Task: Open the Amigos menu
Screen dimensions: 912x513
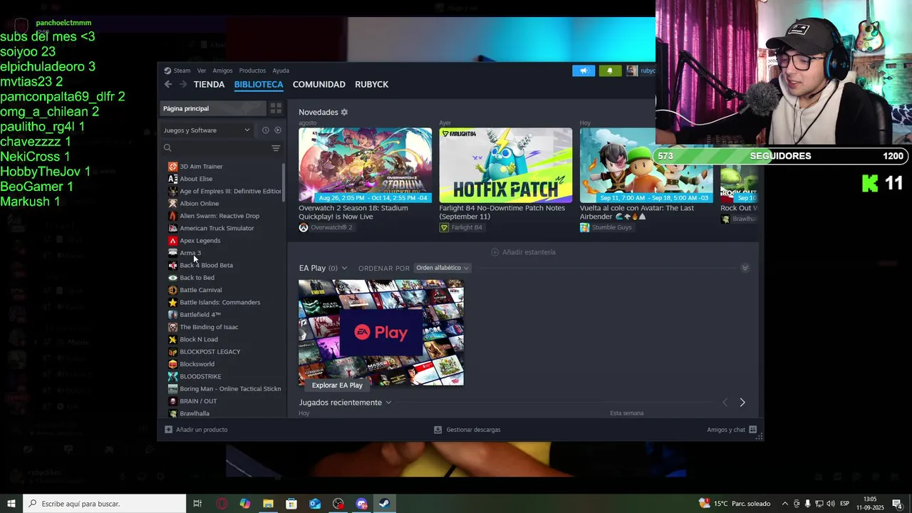Action: pos(222,71)
